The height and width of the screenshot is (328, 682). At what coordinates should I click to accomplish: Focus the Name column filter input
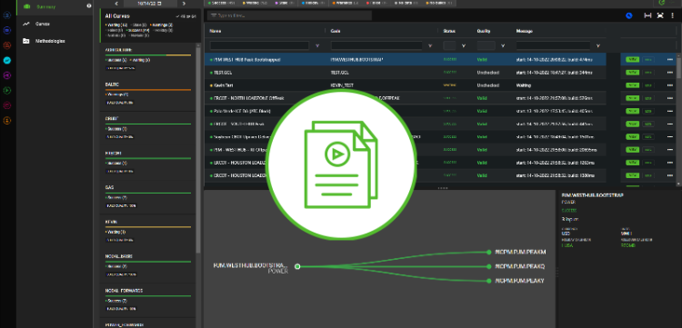click(x=259, y=45)
